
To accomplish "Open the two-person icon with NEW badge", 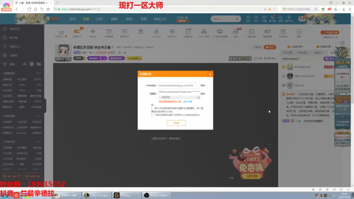I will [236, 31].
